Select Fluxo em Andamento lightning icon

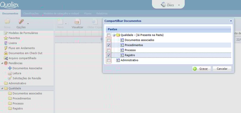coord(6,48)
